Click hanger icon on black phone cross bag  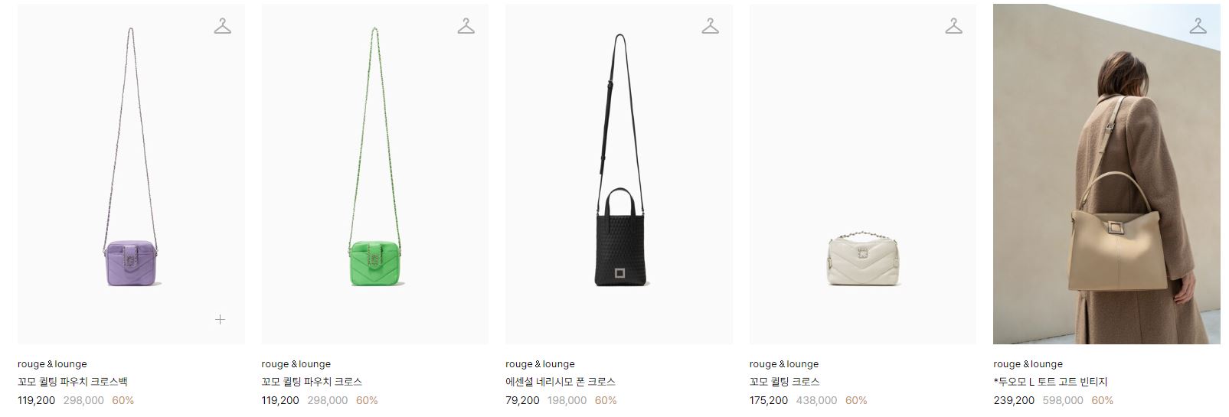coord(710,26)
